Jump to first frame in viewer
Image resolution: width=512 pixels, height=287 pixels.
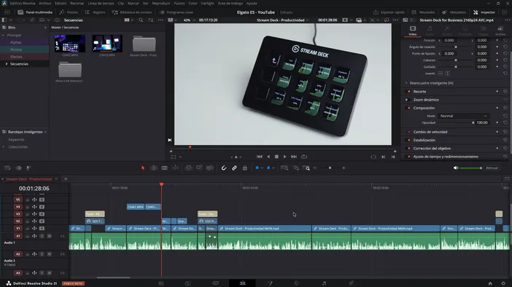pyautogui.click(x=259, y=157)
